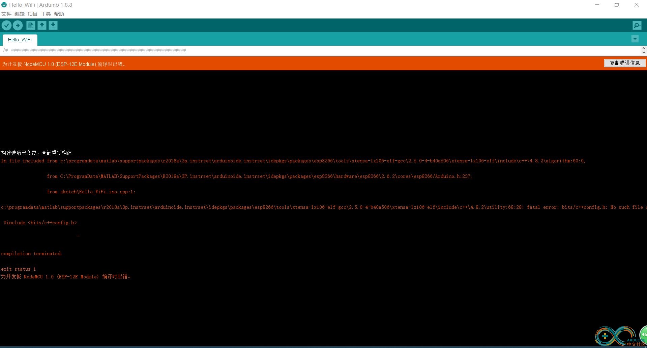647x348 pixels.
Task: Click the Arduino.h:237 include path line
Action: coord(259,176)
